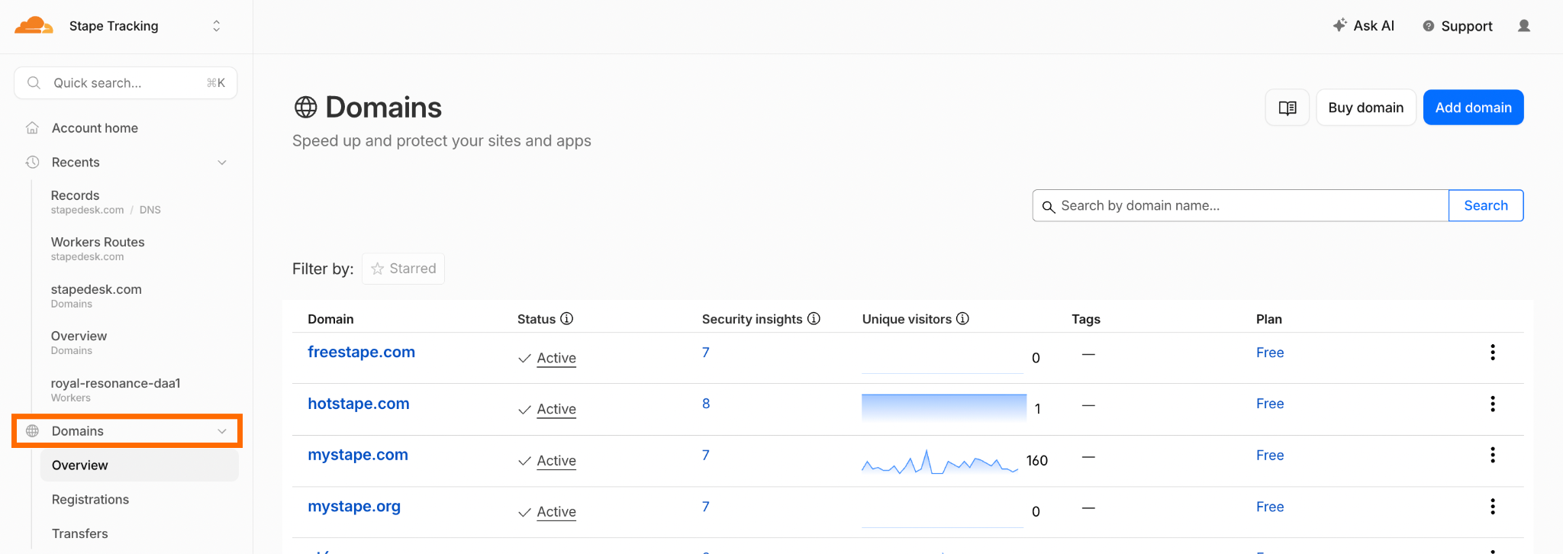The width and height of the screenshot is (1563, 554).
Task: Click Active status for freestape.com
Action: pyautogui.click(x=556, y=358)
